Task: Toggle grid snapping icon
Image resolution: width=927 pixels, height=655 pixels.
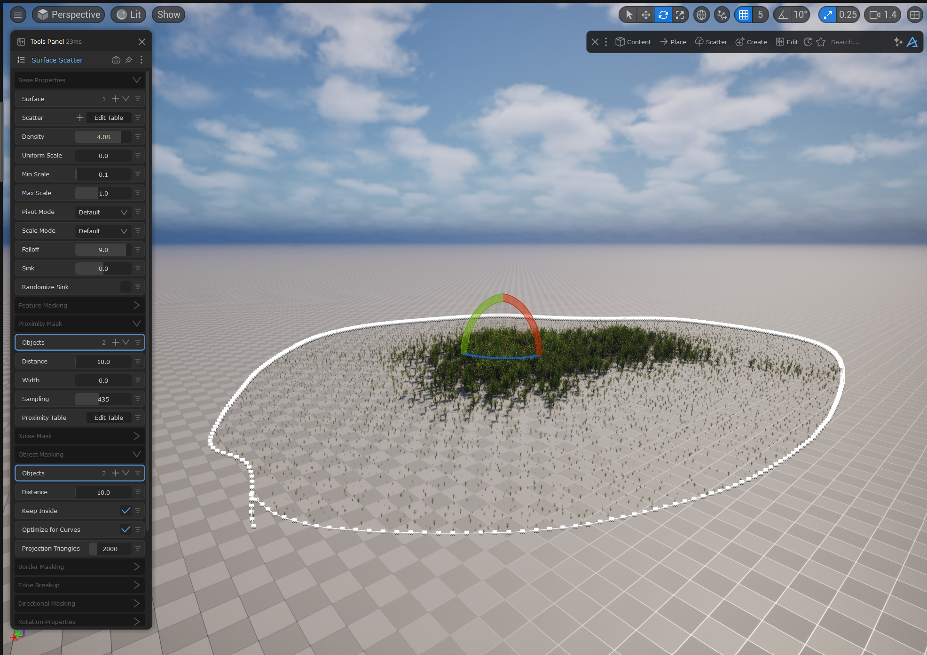Action: point(744,15)
